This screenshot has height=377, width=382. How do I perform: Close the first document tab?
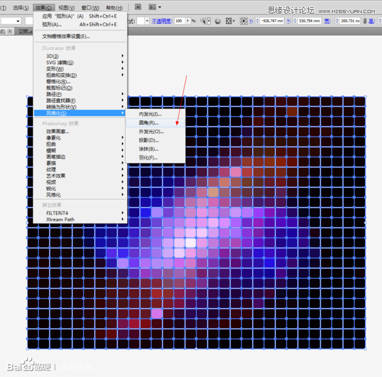(x=10, y=31)
